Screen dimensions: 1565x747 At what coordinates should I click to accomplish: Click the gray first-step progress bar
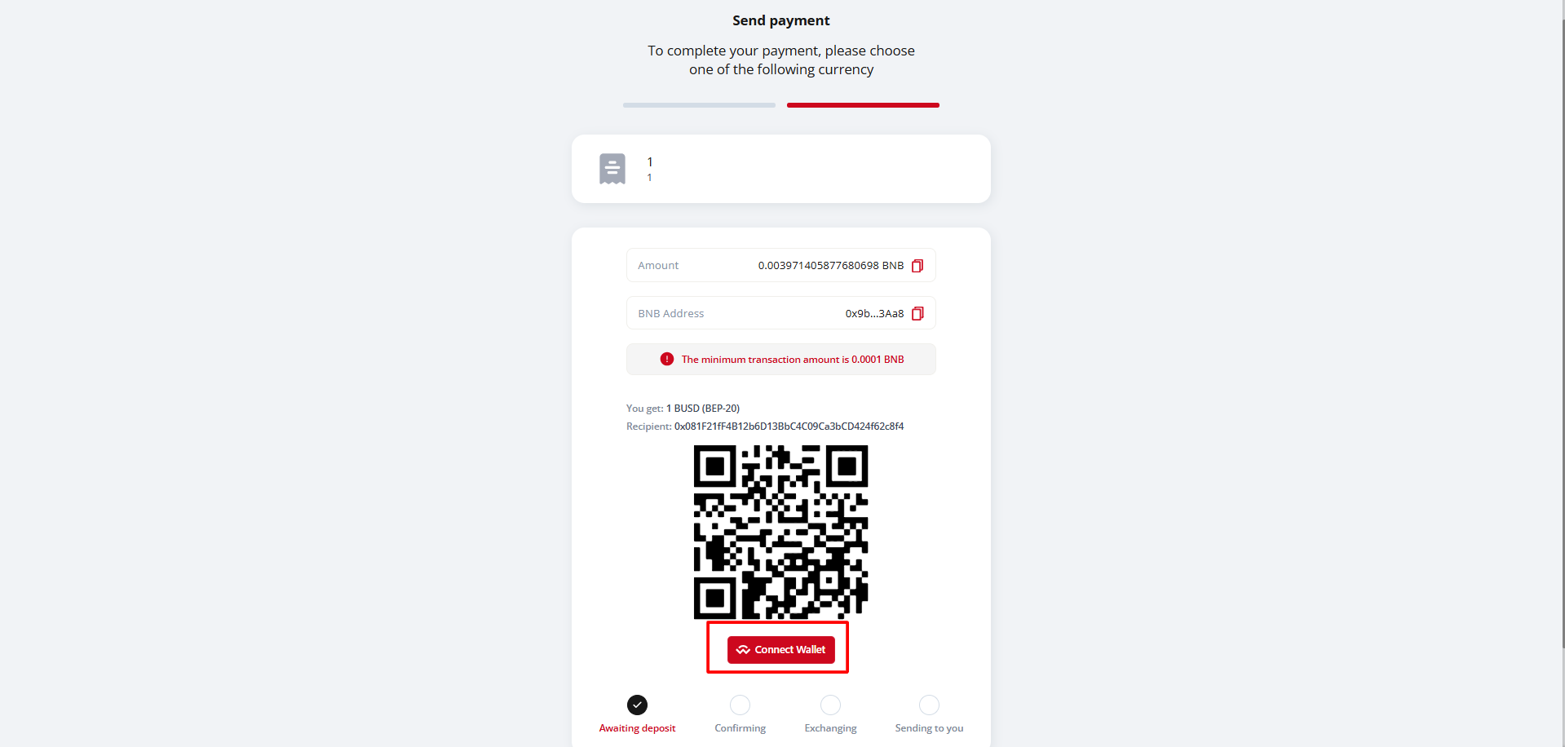click(699, 105)
